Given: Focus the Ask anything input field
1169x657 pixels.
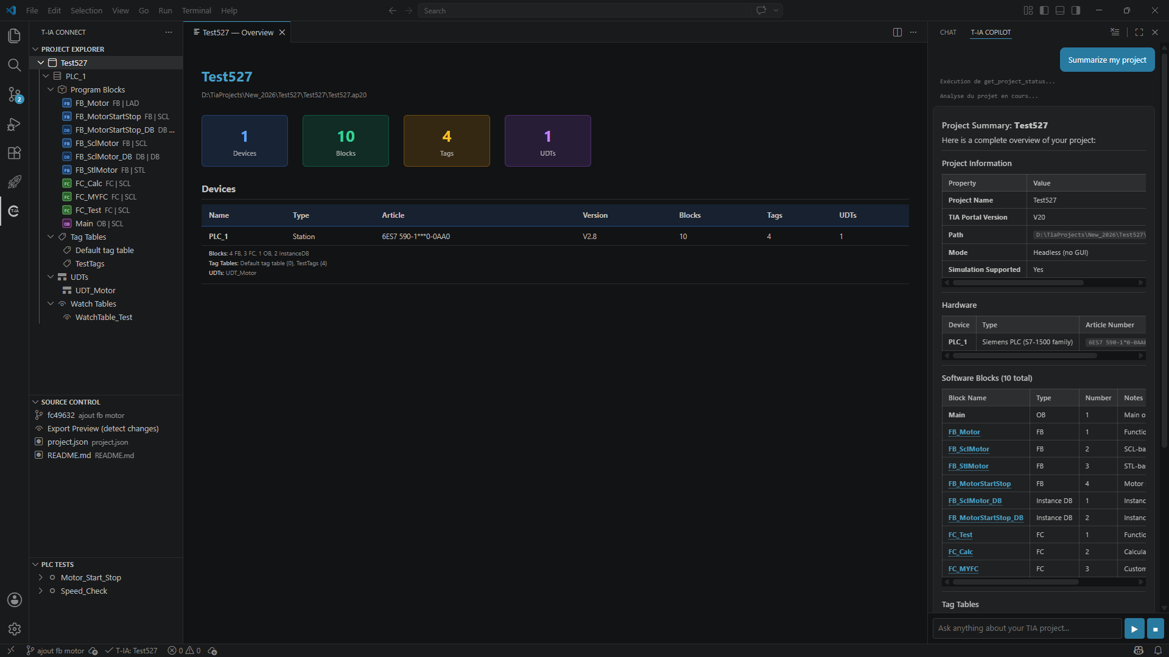Looking at the screenshot, I should [x=1027, y=628].
